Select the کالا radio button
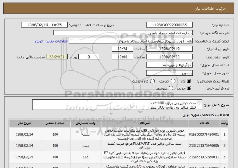Image resolution: width=238 pixels, height=168 pixels. pyautogui.click(x=189, y=81)
